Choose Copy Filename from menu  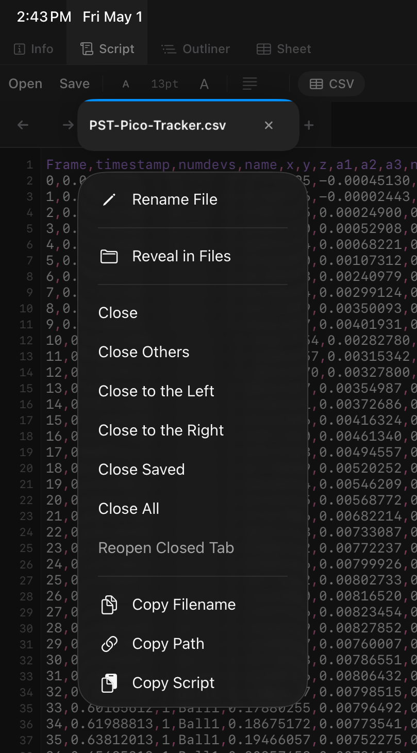(x=193, y=605)
